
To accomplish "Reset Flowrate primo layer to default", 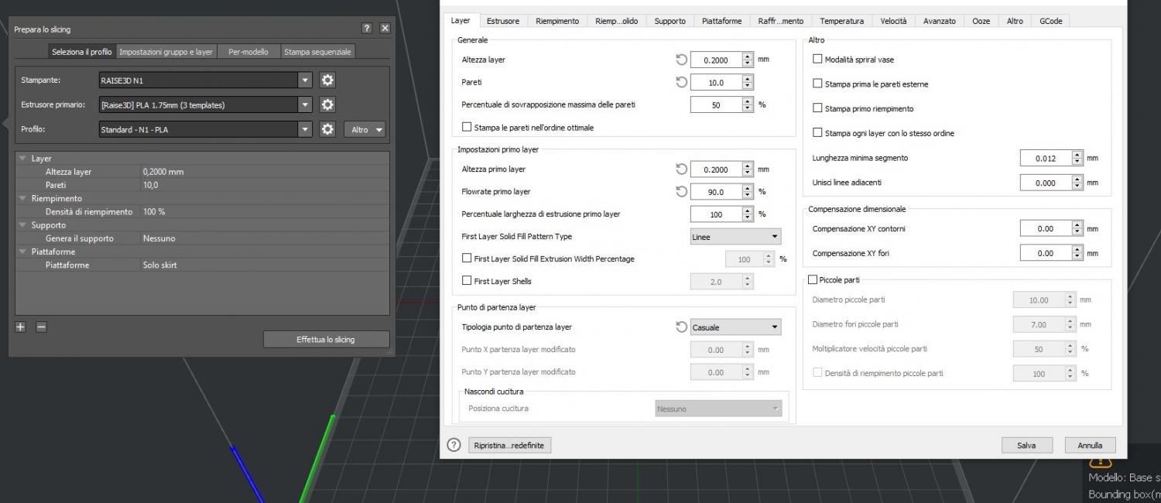I will [681, 191].
